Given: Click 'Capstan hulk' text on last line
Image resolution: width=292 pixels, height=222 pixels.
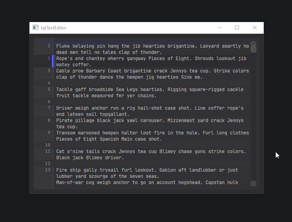Looking at the screenshot, I should coord(222,182).
